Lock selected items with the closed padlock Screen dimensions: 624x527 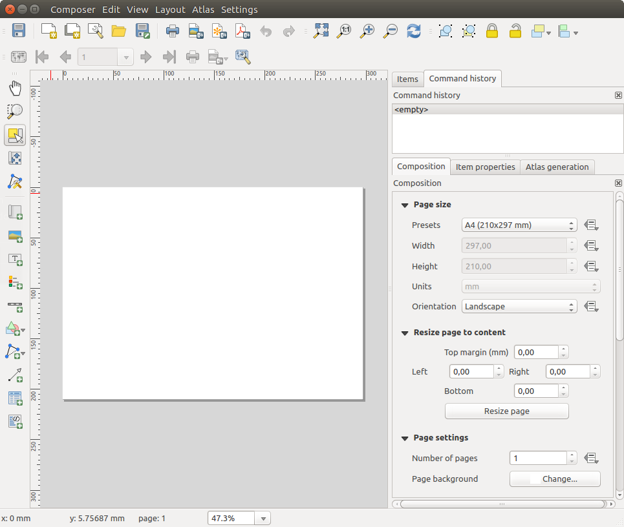492,31
